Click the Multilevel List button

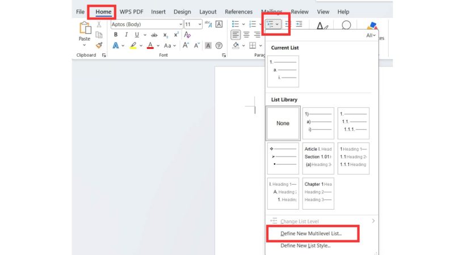pos(273,24)
